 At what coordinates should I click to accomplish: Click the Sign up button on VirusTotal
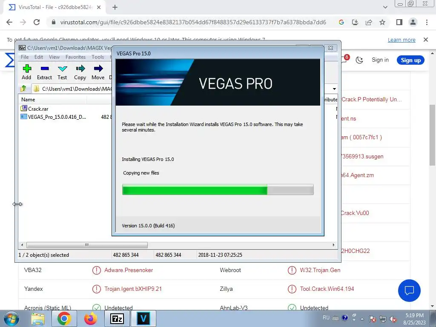point(410,60)
